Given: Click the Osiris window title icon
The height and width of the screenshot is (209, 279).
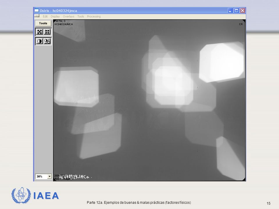Looking at the screenshot, I should (x=37, y=10).
